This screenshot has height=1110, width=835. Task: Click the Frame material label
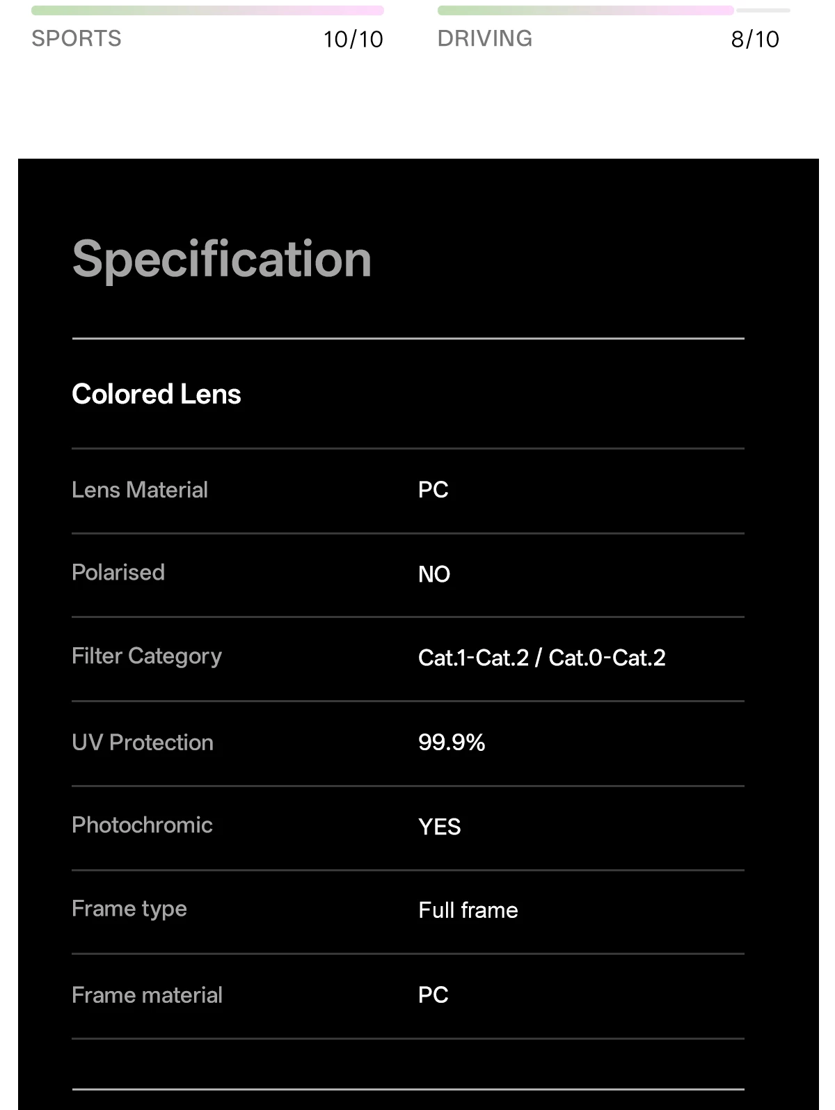(147, 995)
